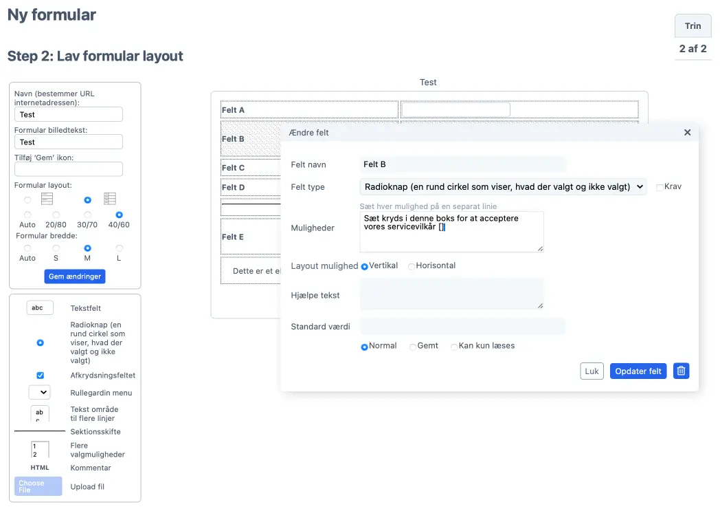Image resolution: width=720 pixels, height=511 pixels.
Task: Select the Felt B row
Action: click(251, 139)
